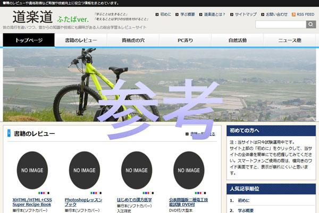Click the 書籍一覧を見る link
The image size is (319, 213).
click(203, 134)
